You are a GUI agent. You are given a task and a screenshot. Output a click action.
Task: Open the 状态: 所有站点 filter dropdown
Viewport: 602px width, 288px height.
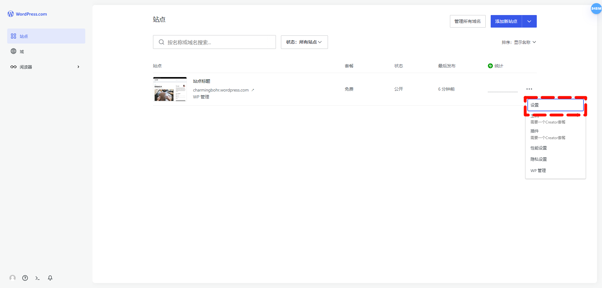(x=304, y=42)
